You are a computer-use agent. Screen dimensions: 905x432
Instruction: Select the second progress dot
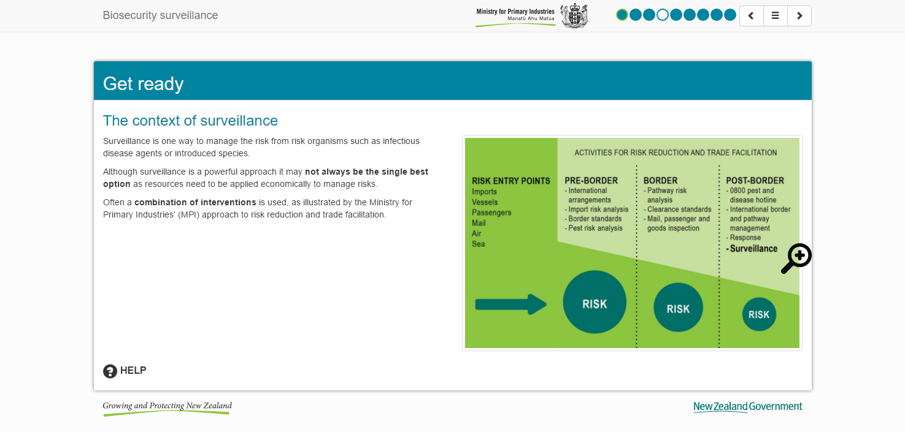[636, 15]
